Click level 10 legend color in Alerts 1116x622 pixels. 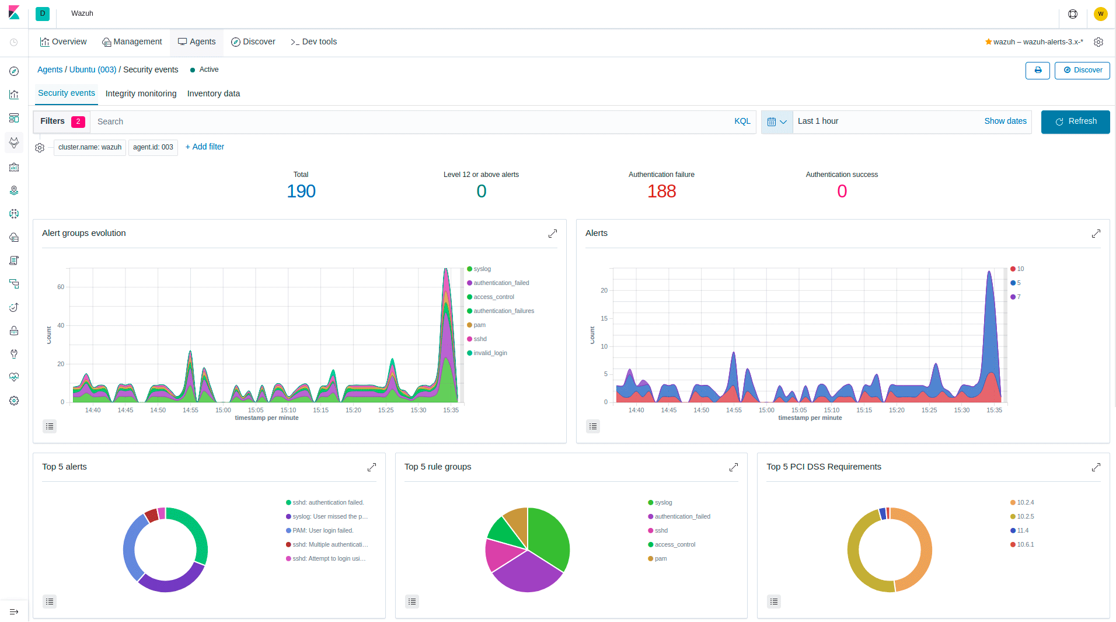pos(1013,269)
